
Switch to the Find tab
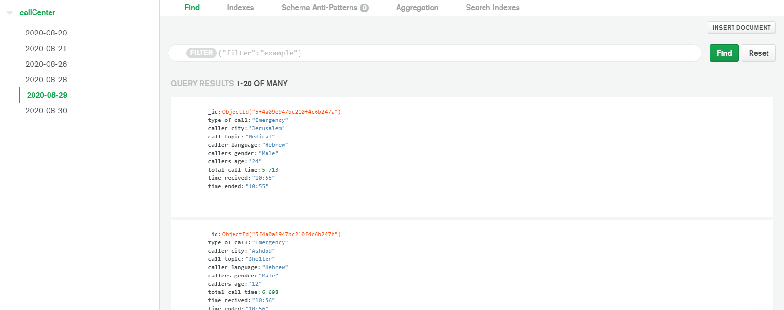pos(192,8)
